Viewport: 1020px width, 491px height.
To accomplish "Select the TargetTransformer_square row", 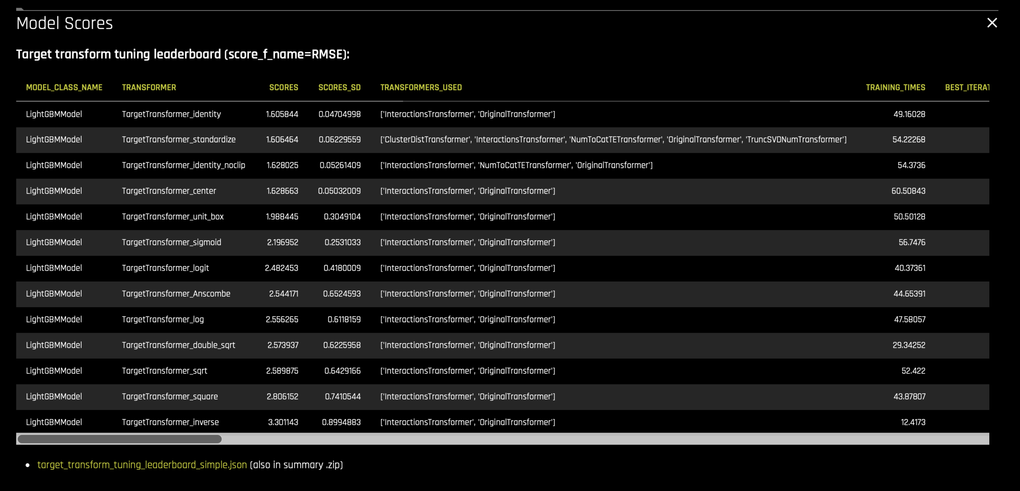I will click(277, 396).
